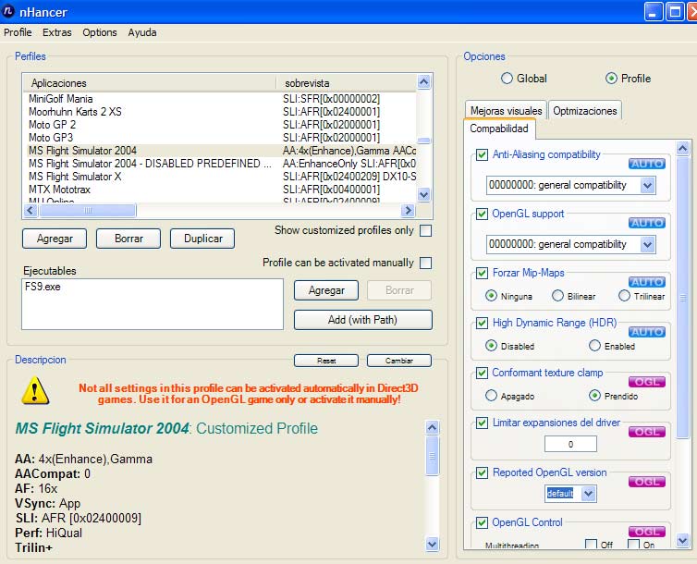Click the OGL badge for Reported OpenGL version
Image resolution: width=697 pixels, height=564 pixels.
point(647,482)
